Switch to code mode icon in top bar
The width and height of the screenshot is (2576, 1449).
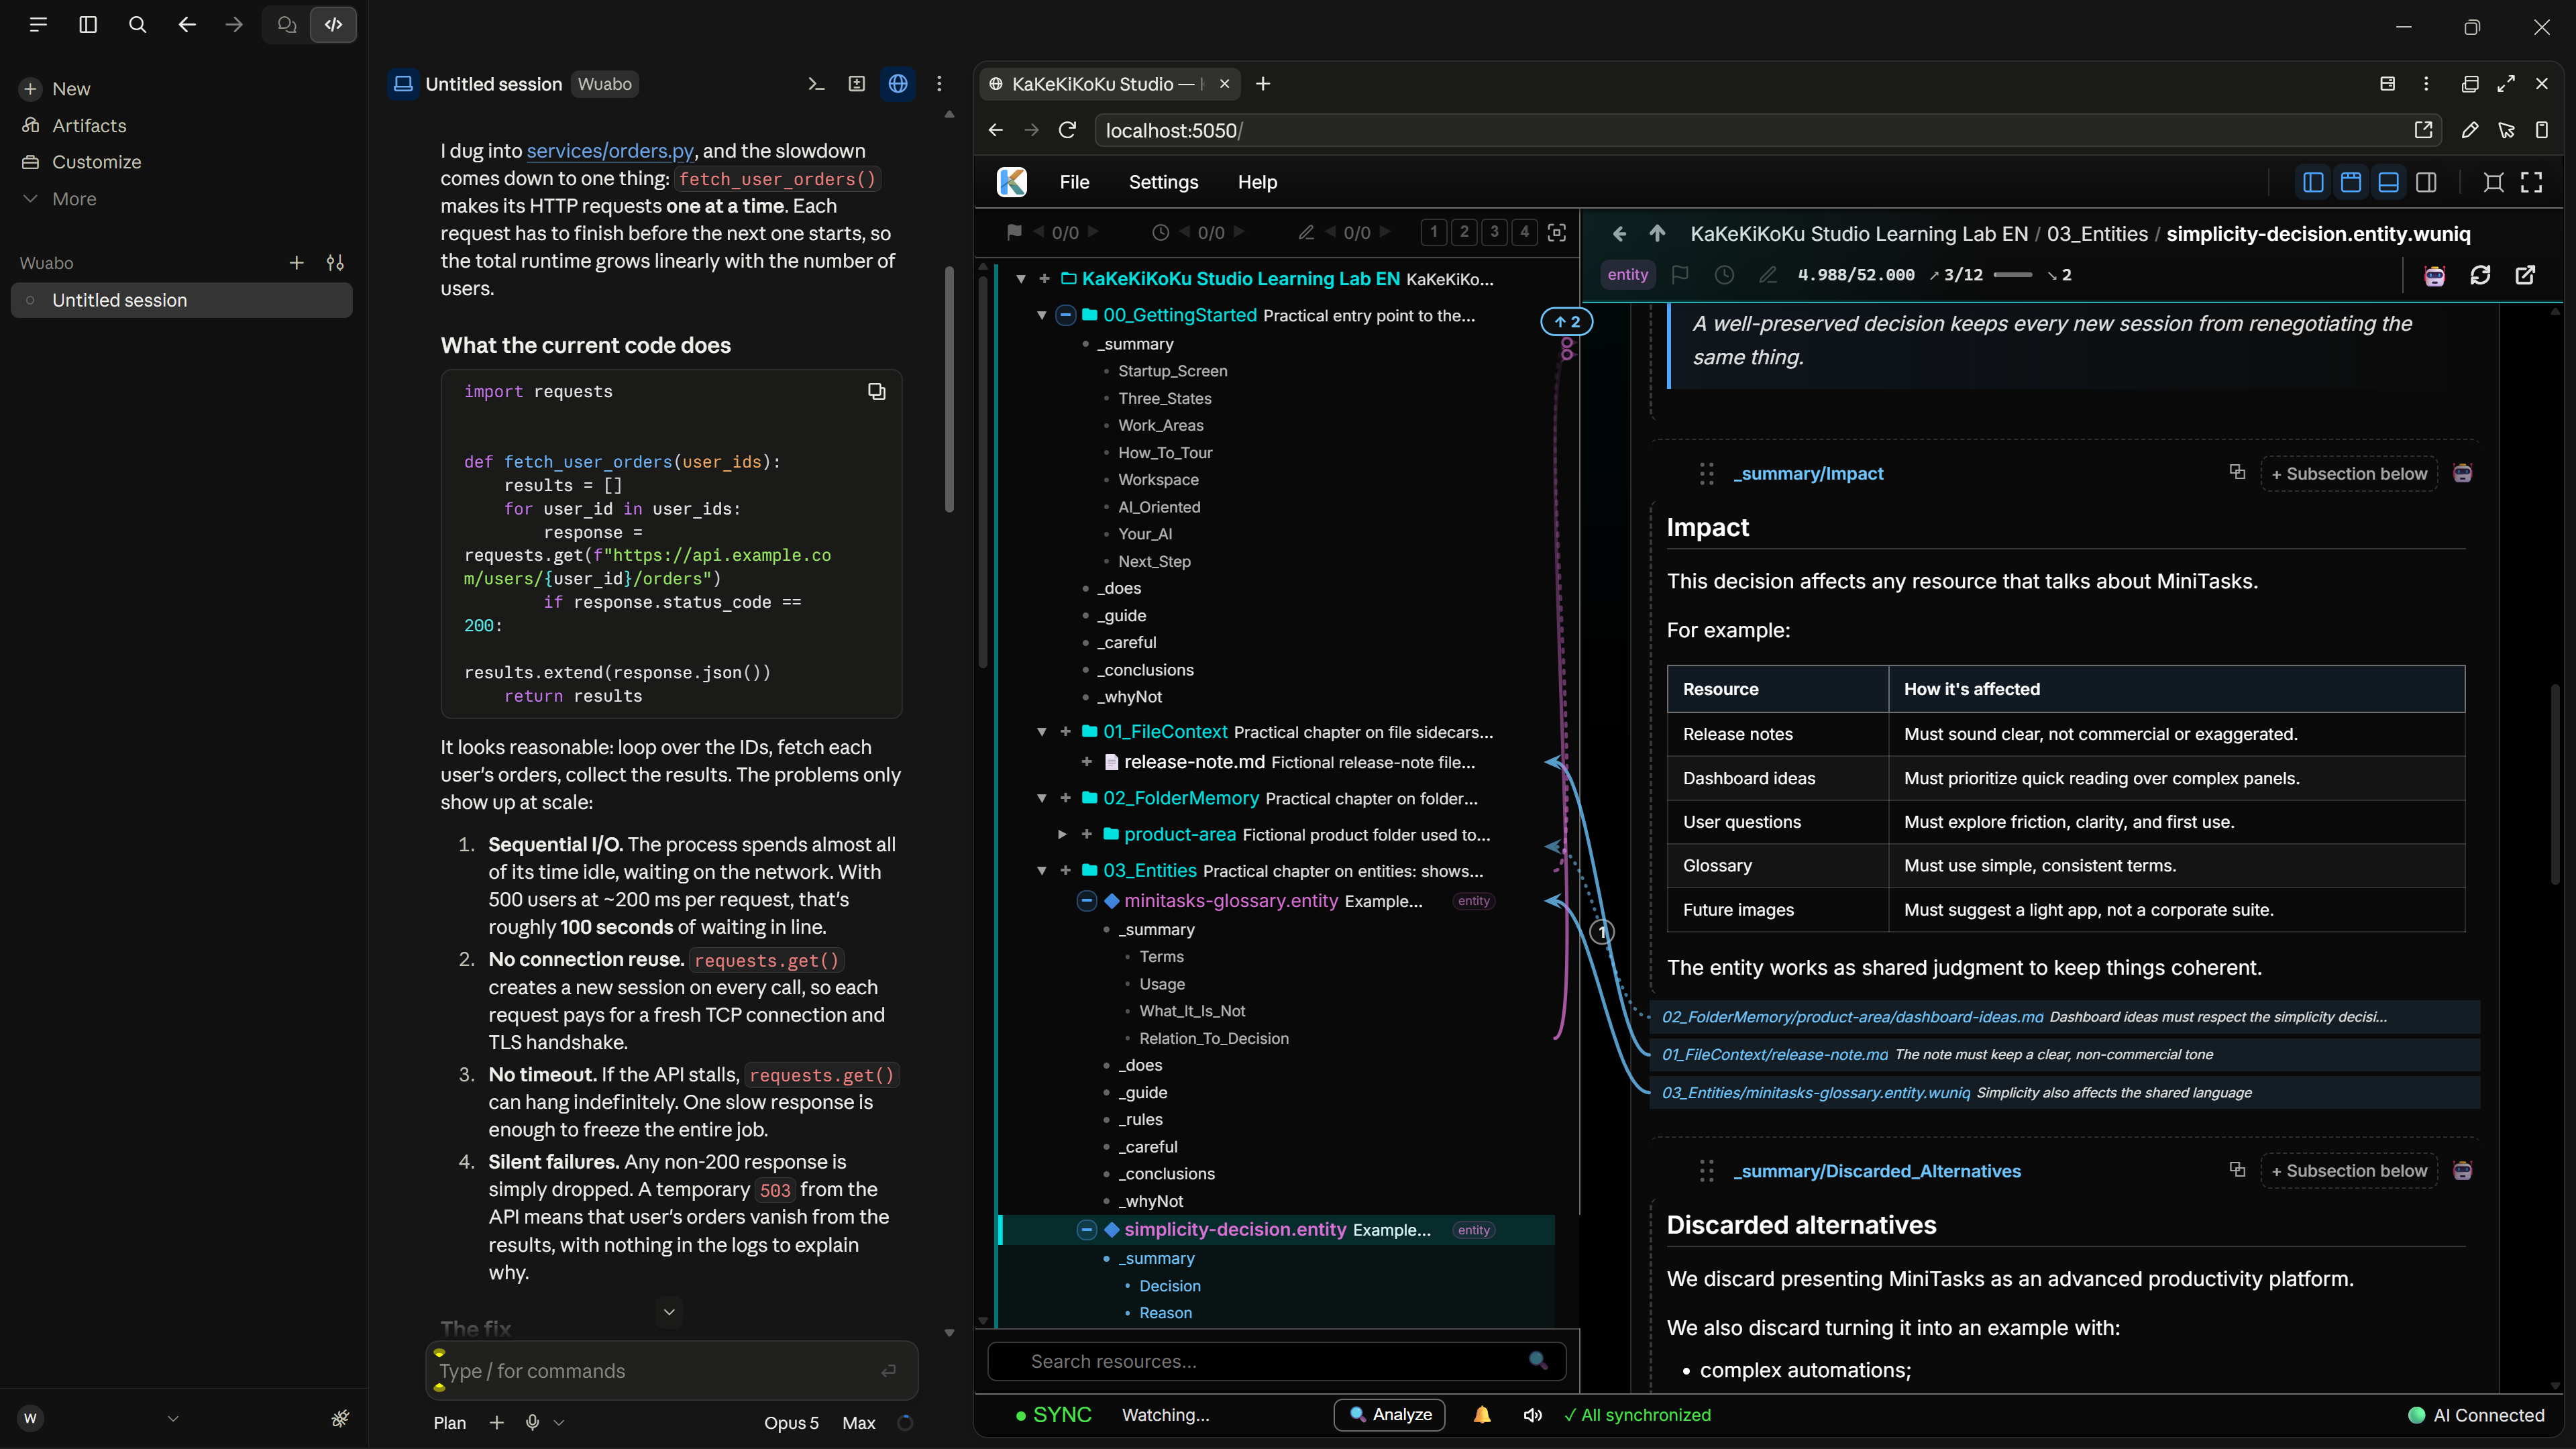[x=333, y=25]
